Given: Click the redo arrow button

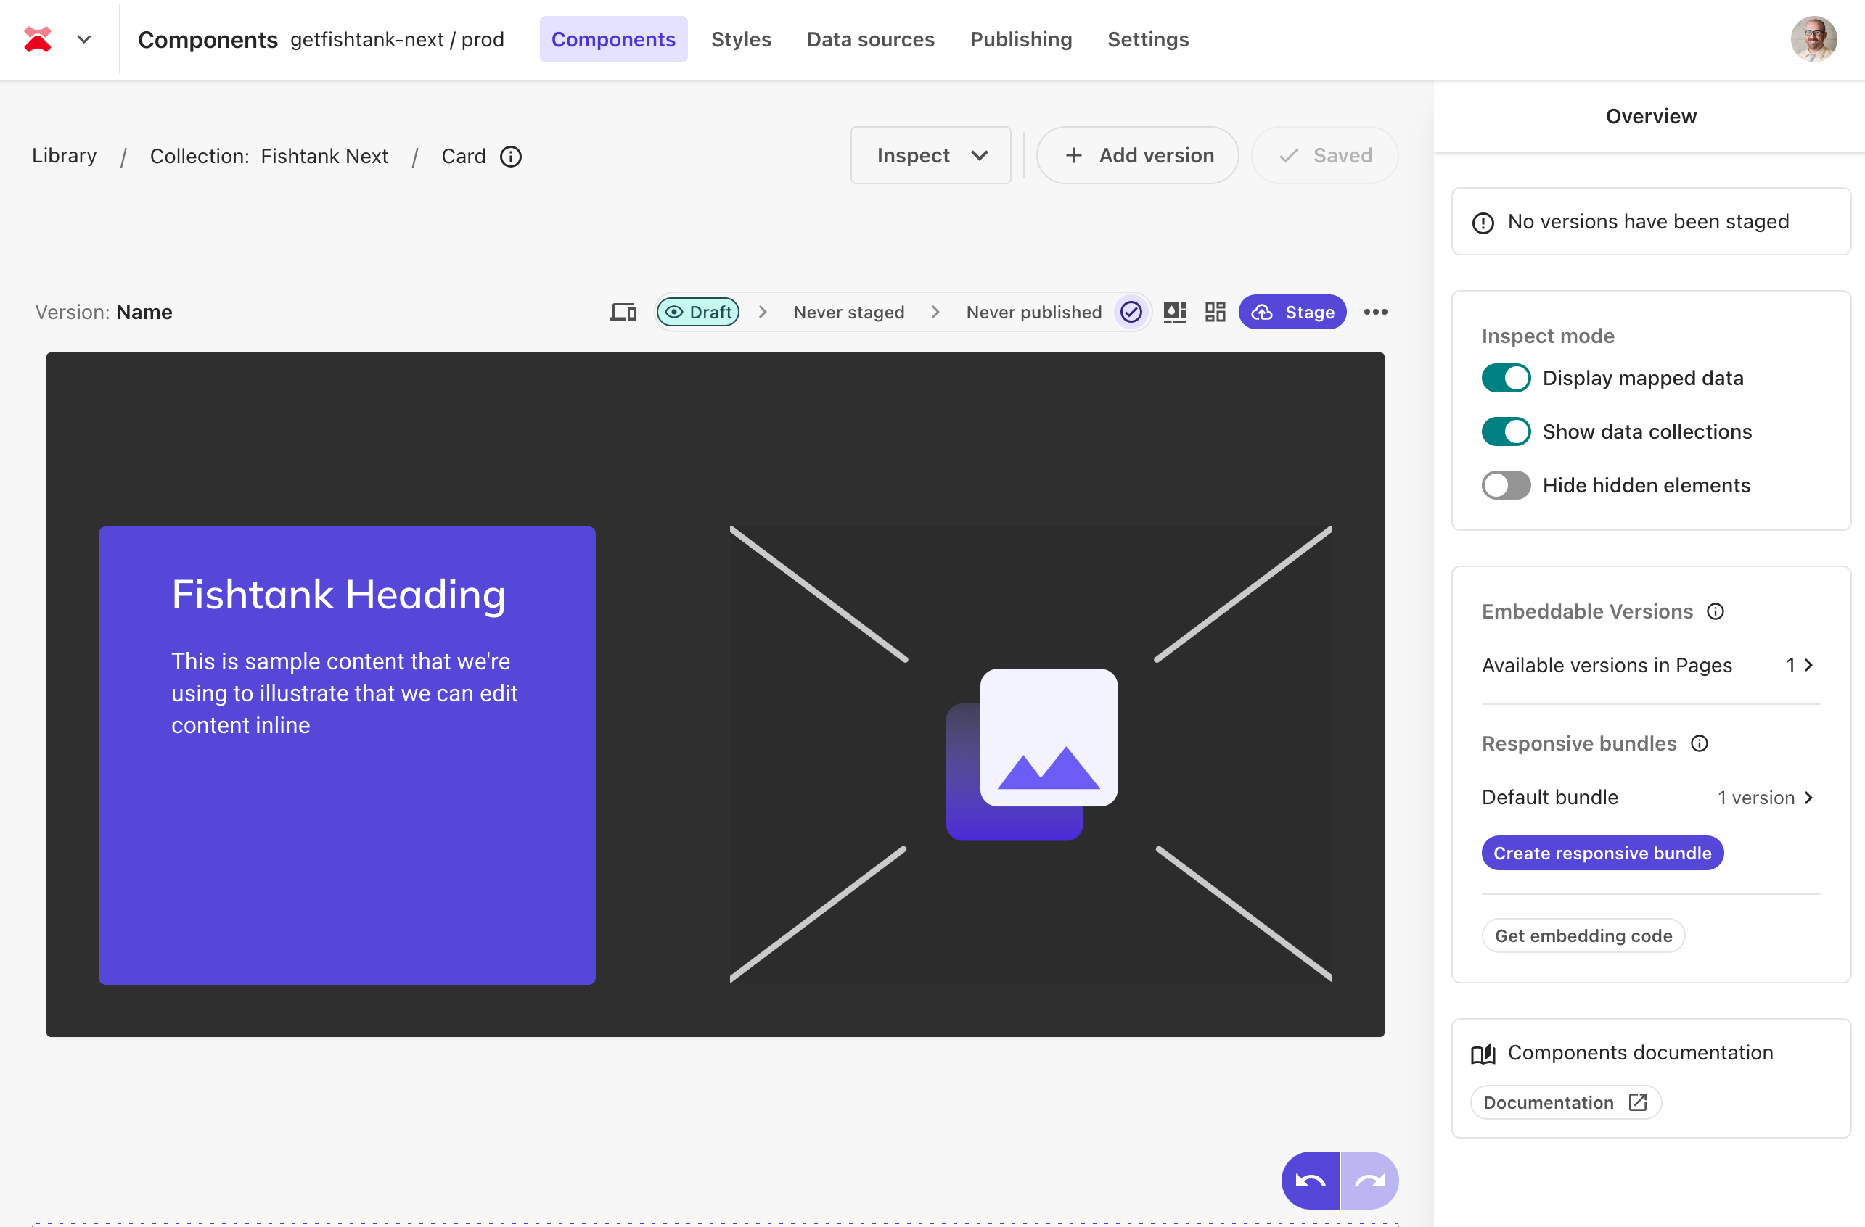Looking at the screenshot, I should pyautogui.click(x=1369, y=1180).
